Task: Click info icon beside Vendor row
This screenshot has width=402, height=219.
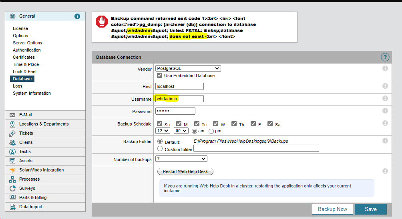Action: click(x=385, y=68)
